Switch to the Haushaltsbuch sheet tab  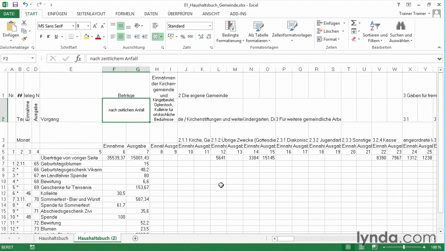tap(54, 238)
